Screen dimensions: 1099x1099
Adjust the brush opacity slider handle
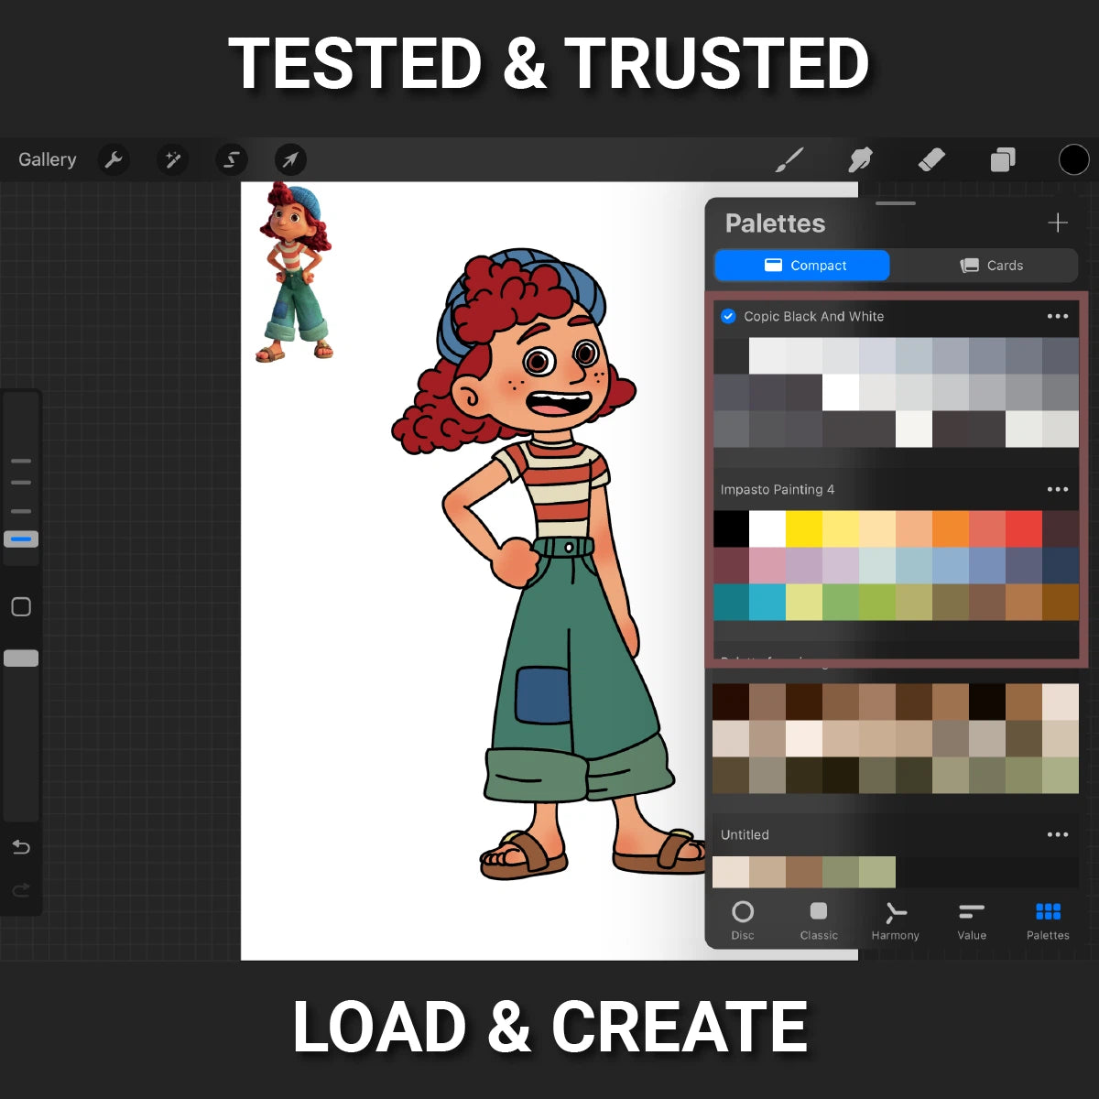(x=21, y=658)
